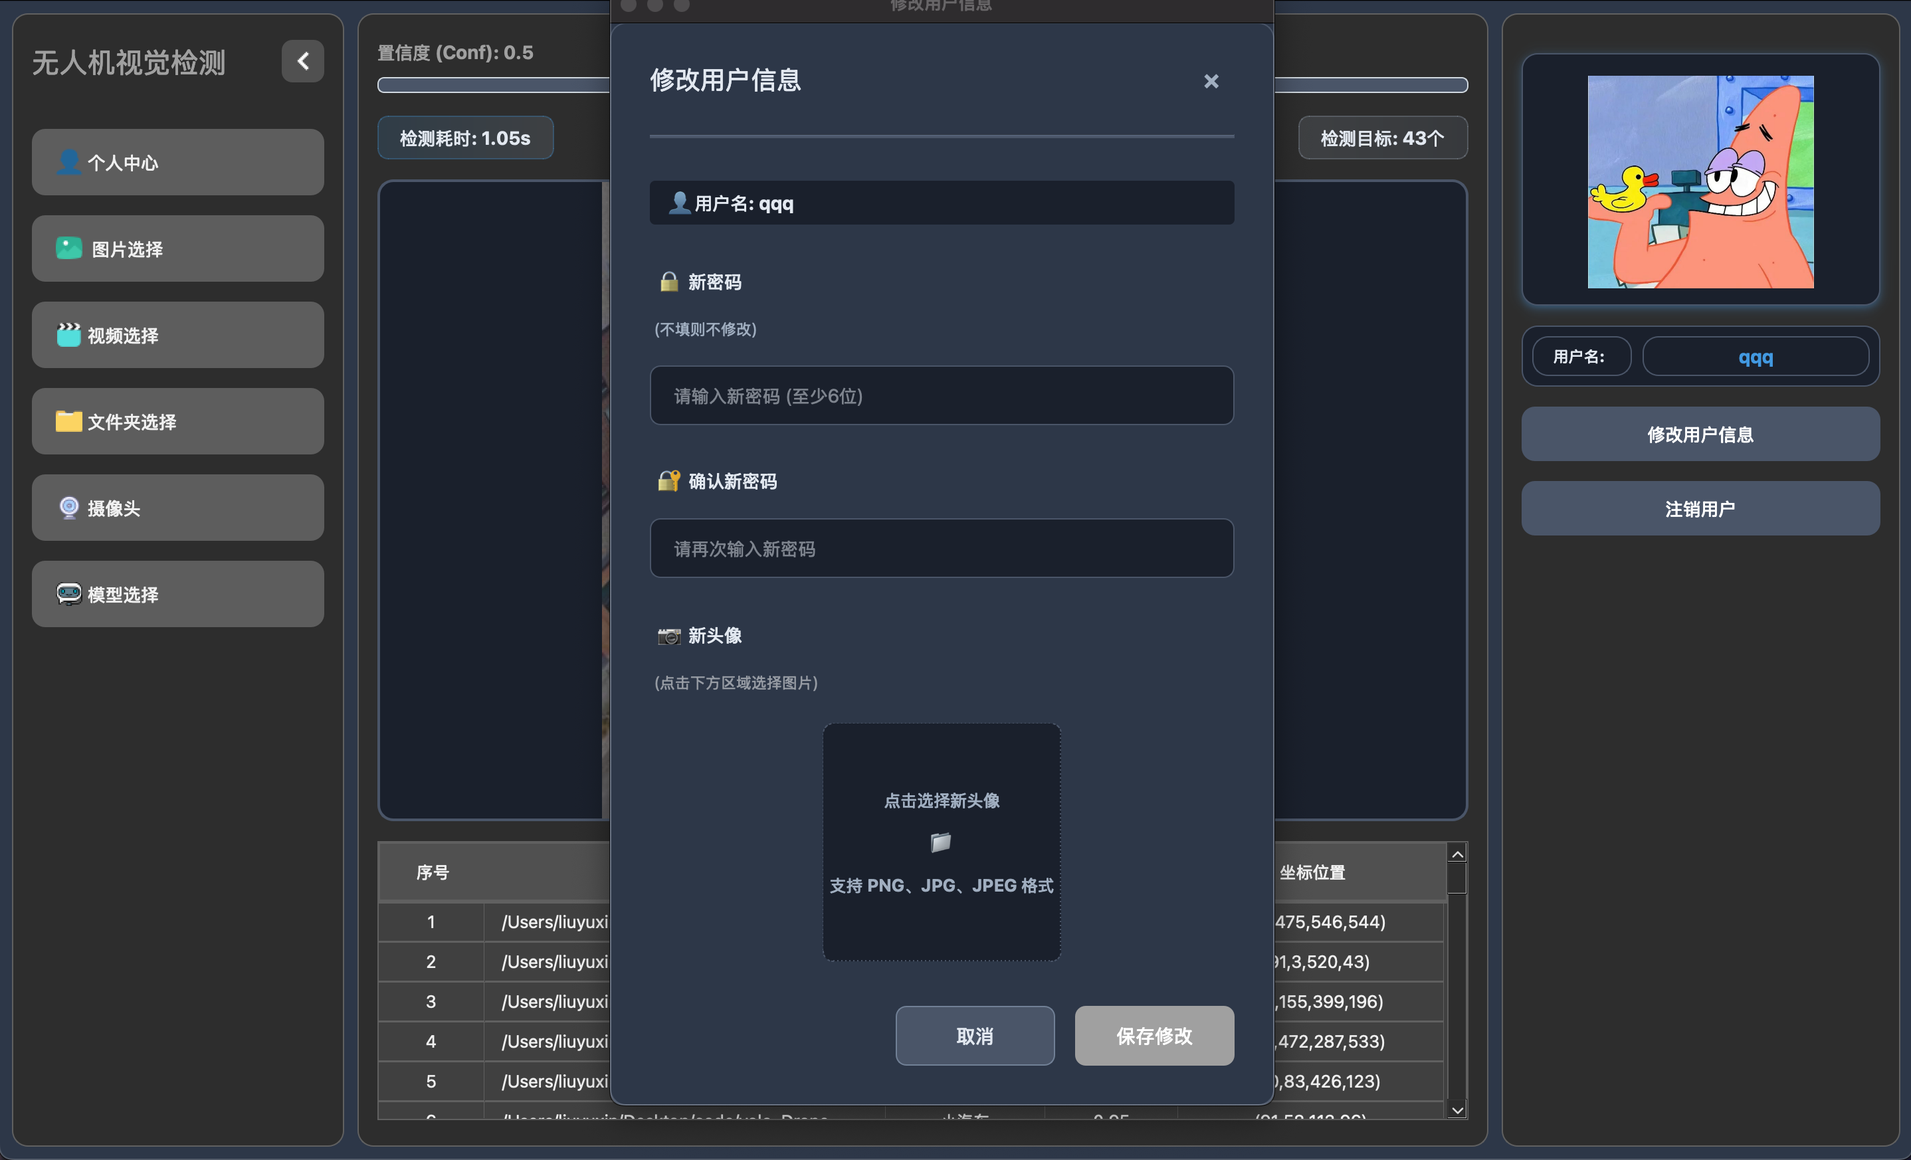This screenshot has height=1160, width=1911.
Task: Select the 个人中心 sidebar icon
Action: click(68, 162)
